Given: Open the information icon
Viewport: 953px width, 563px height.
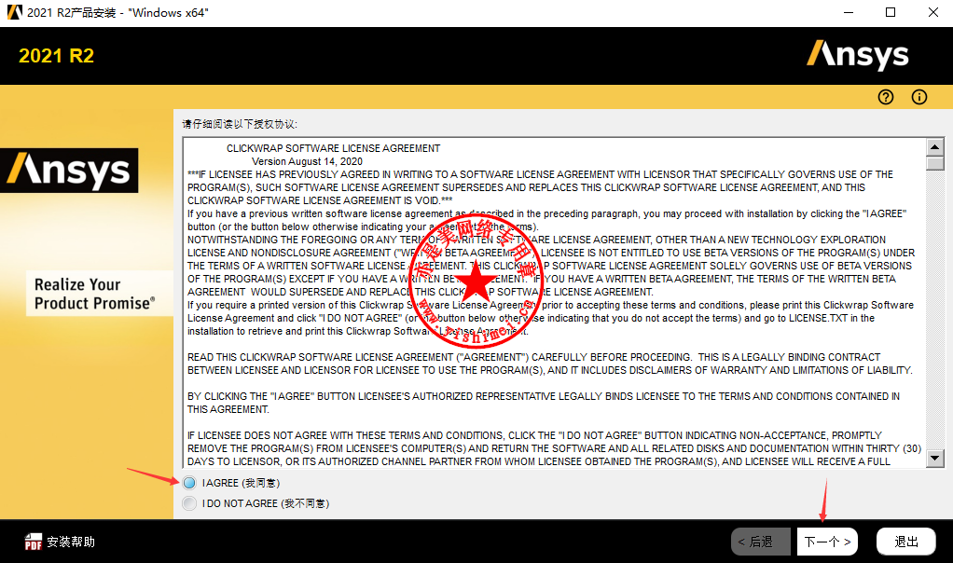Looking at the screenshot, I should click(919, 97).
